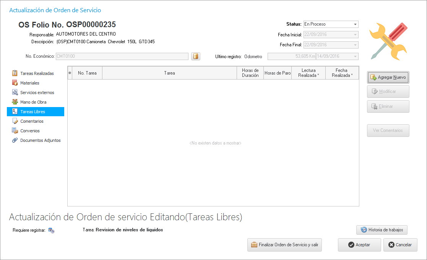This screenshot has width=427, height=260.
Task: Click the wrench and screwdriver logo
Action: [388, 41]
